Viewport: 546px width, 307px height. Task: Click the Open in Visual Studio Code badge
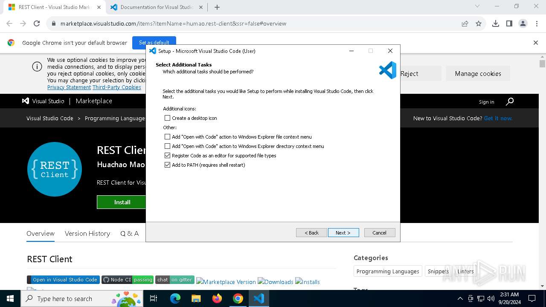click(63, 280)
